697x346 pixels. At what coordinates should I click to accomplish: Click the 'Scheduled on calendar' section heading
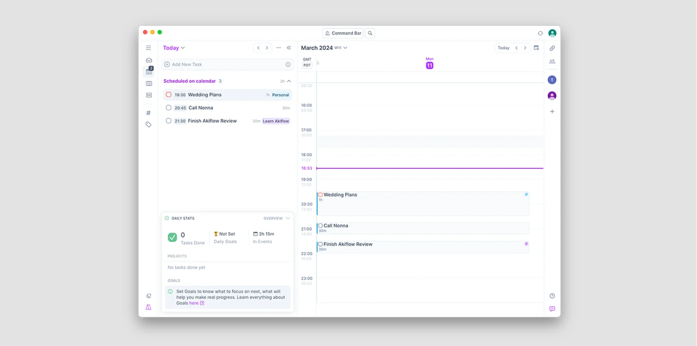coord(189,81)
